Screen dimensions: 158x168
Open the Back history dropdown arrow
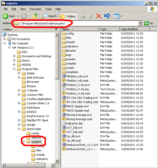coord(18,16)
